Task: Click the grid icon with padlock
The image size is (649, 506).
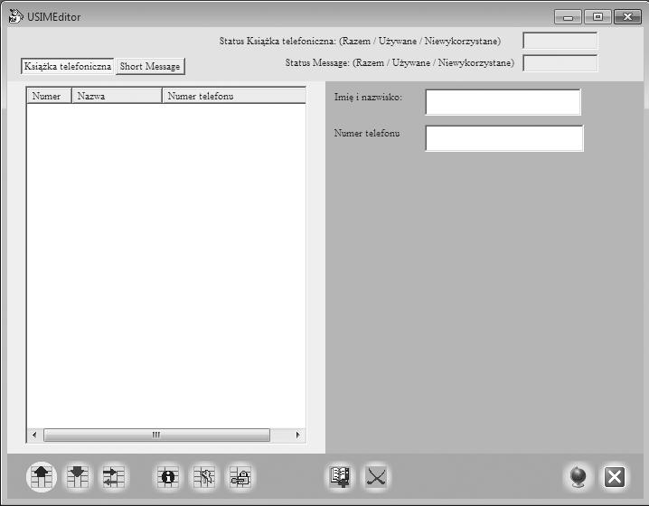Action: pyautogui.click(x=240, y=477)
